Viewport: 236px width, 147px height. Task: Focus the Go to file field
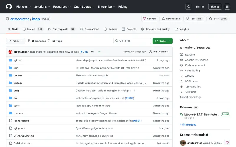[x=132, y=41]
